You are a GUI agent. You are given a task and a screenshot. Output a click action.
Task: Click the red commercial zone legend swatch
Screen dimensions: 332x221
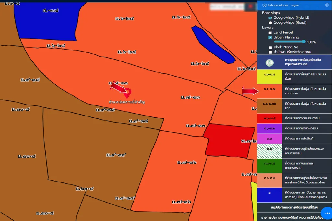pyautogui.click(x=269, y=118)
